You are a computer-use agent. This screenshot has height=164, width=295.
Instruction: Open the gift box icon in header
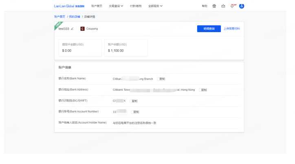coord(214,6)
